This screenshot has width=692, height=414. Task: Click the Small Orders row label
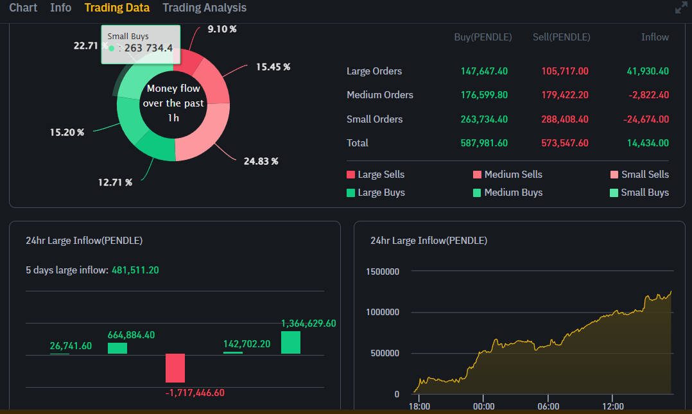375,119
